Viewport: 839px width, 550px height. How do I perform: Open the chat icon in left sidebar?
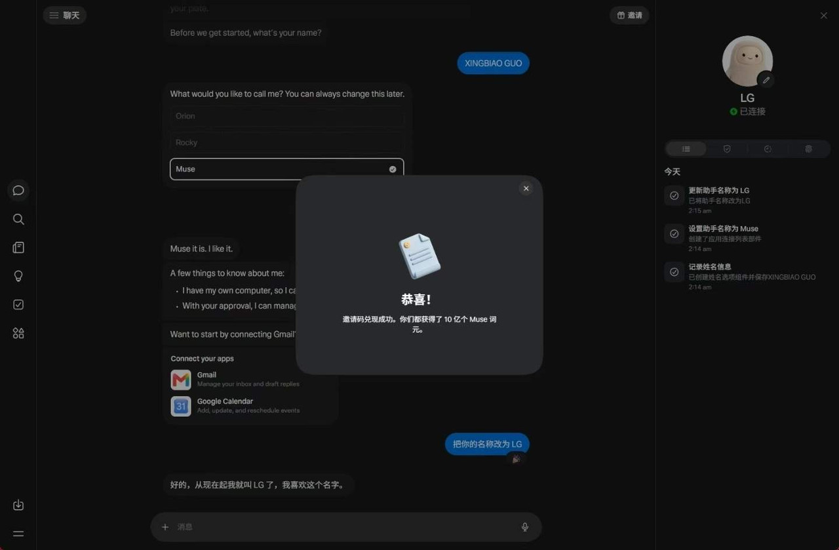[18, 191]
